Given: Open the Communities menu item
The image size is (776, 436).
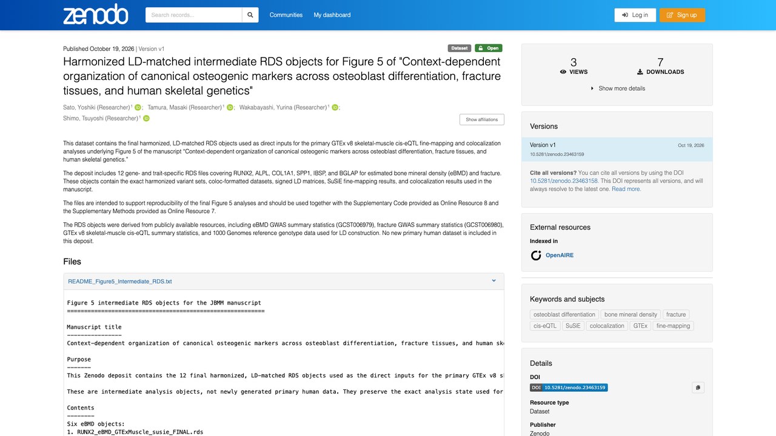Looking at the screenshot, I should [x=286, y=15].
